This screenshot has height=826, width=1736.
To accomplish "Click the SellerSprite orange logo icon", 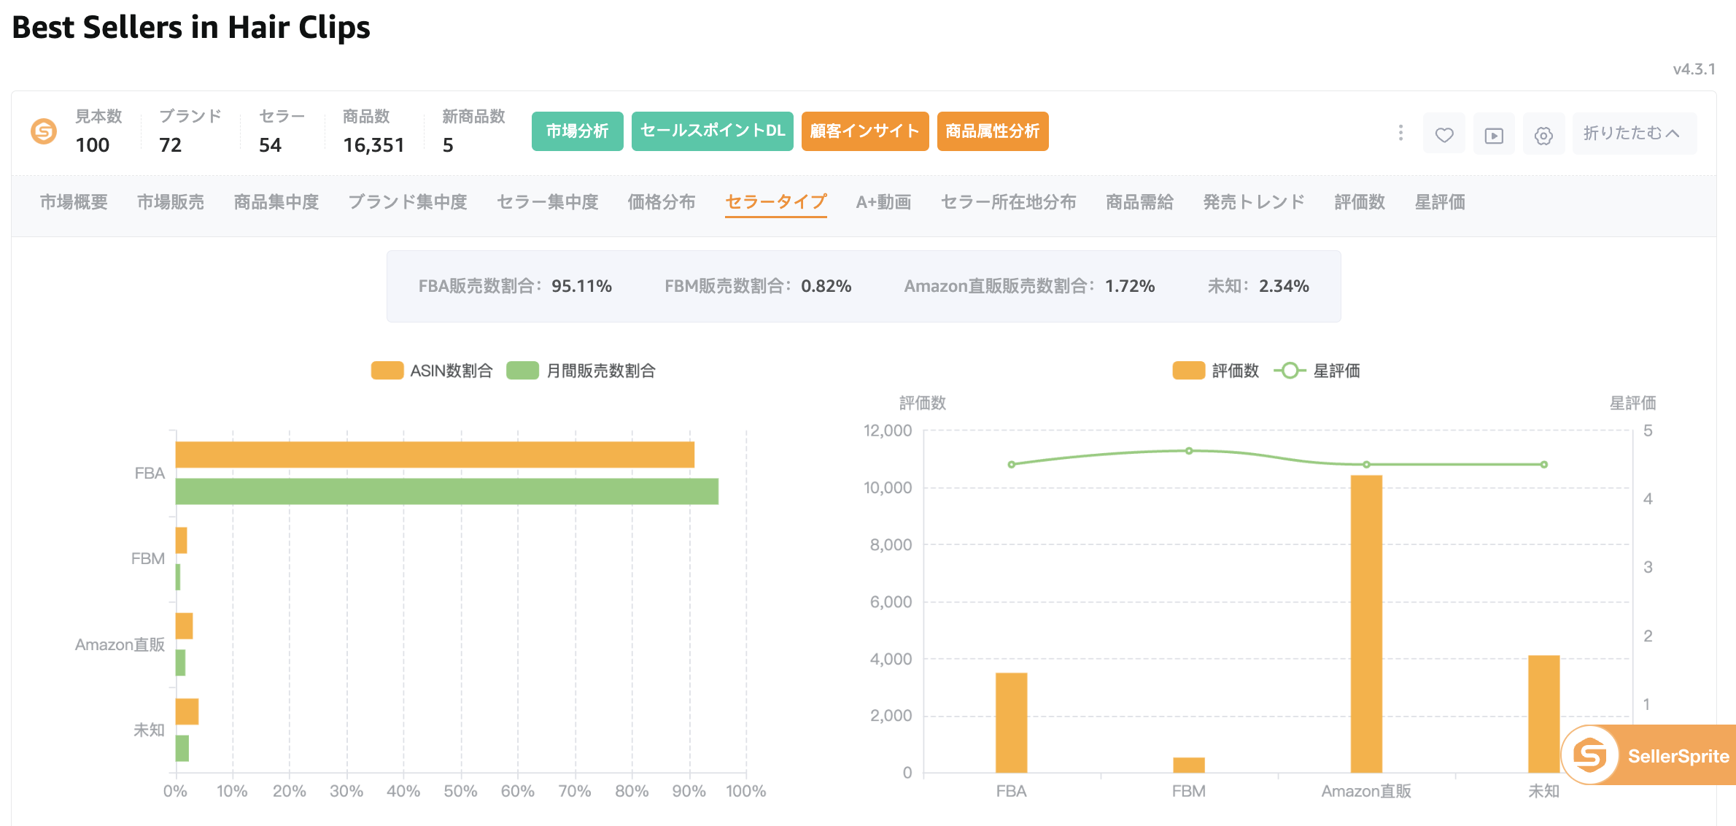I will click(44, 131).
